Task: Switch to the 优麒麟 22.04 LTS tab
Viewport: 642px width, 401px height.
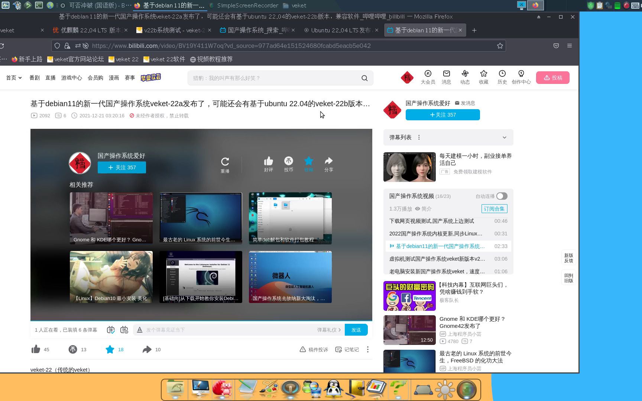Action: point(90,30)
